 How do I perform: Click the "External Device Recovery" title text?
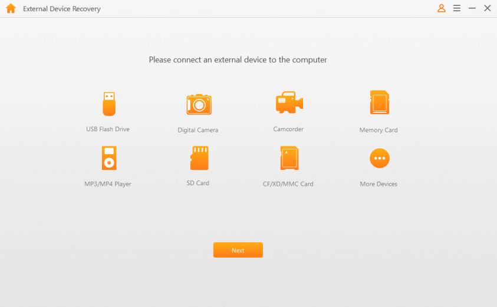tap(62, 9)
